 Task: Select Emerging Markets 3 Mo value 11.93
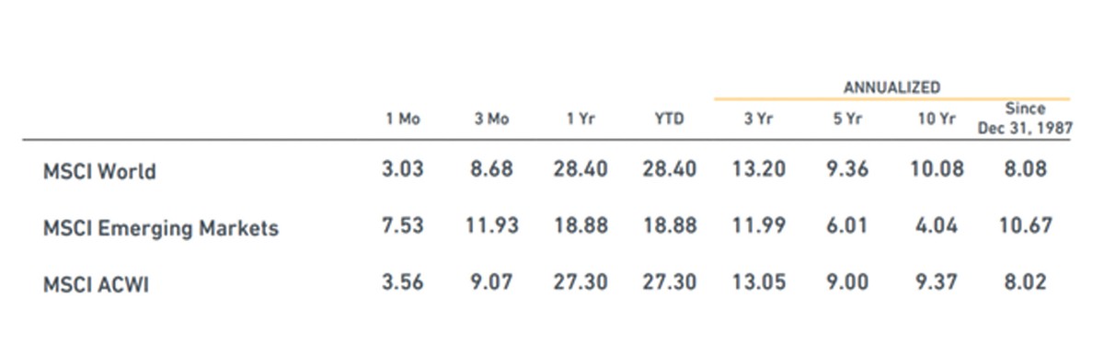tap(491, 226)
